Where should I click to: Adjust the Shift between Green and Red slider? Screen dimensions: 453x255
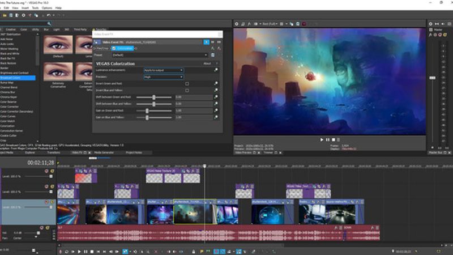153,97
